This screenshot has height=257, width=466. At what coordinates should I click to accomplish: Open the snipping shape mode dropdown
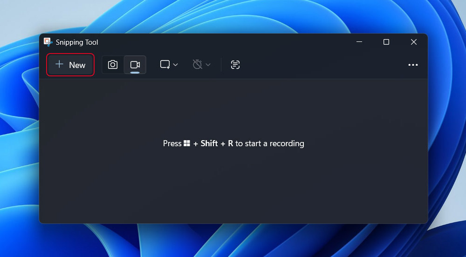tap(169, 65)
